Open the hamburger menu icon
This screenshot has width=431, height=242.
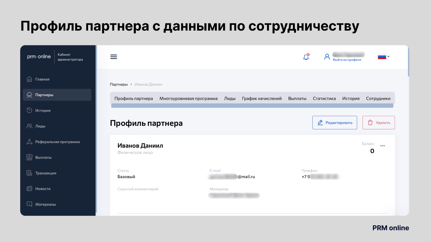[114, 57]
